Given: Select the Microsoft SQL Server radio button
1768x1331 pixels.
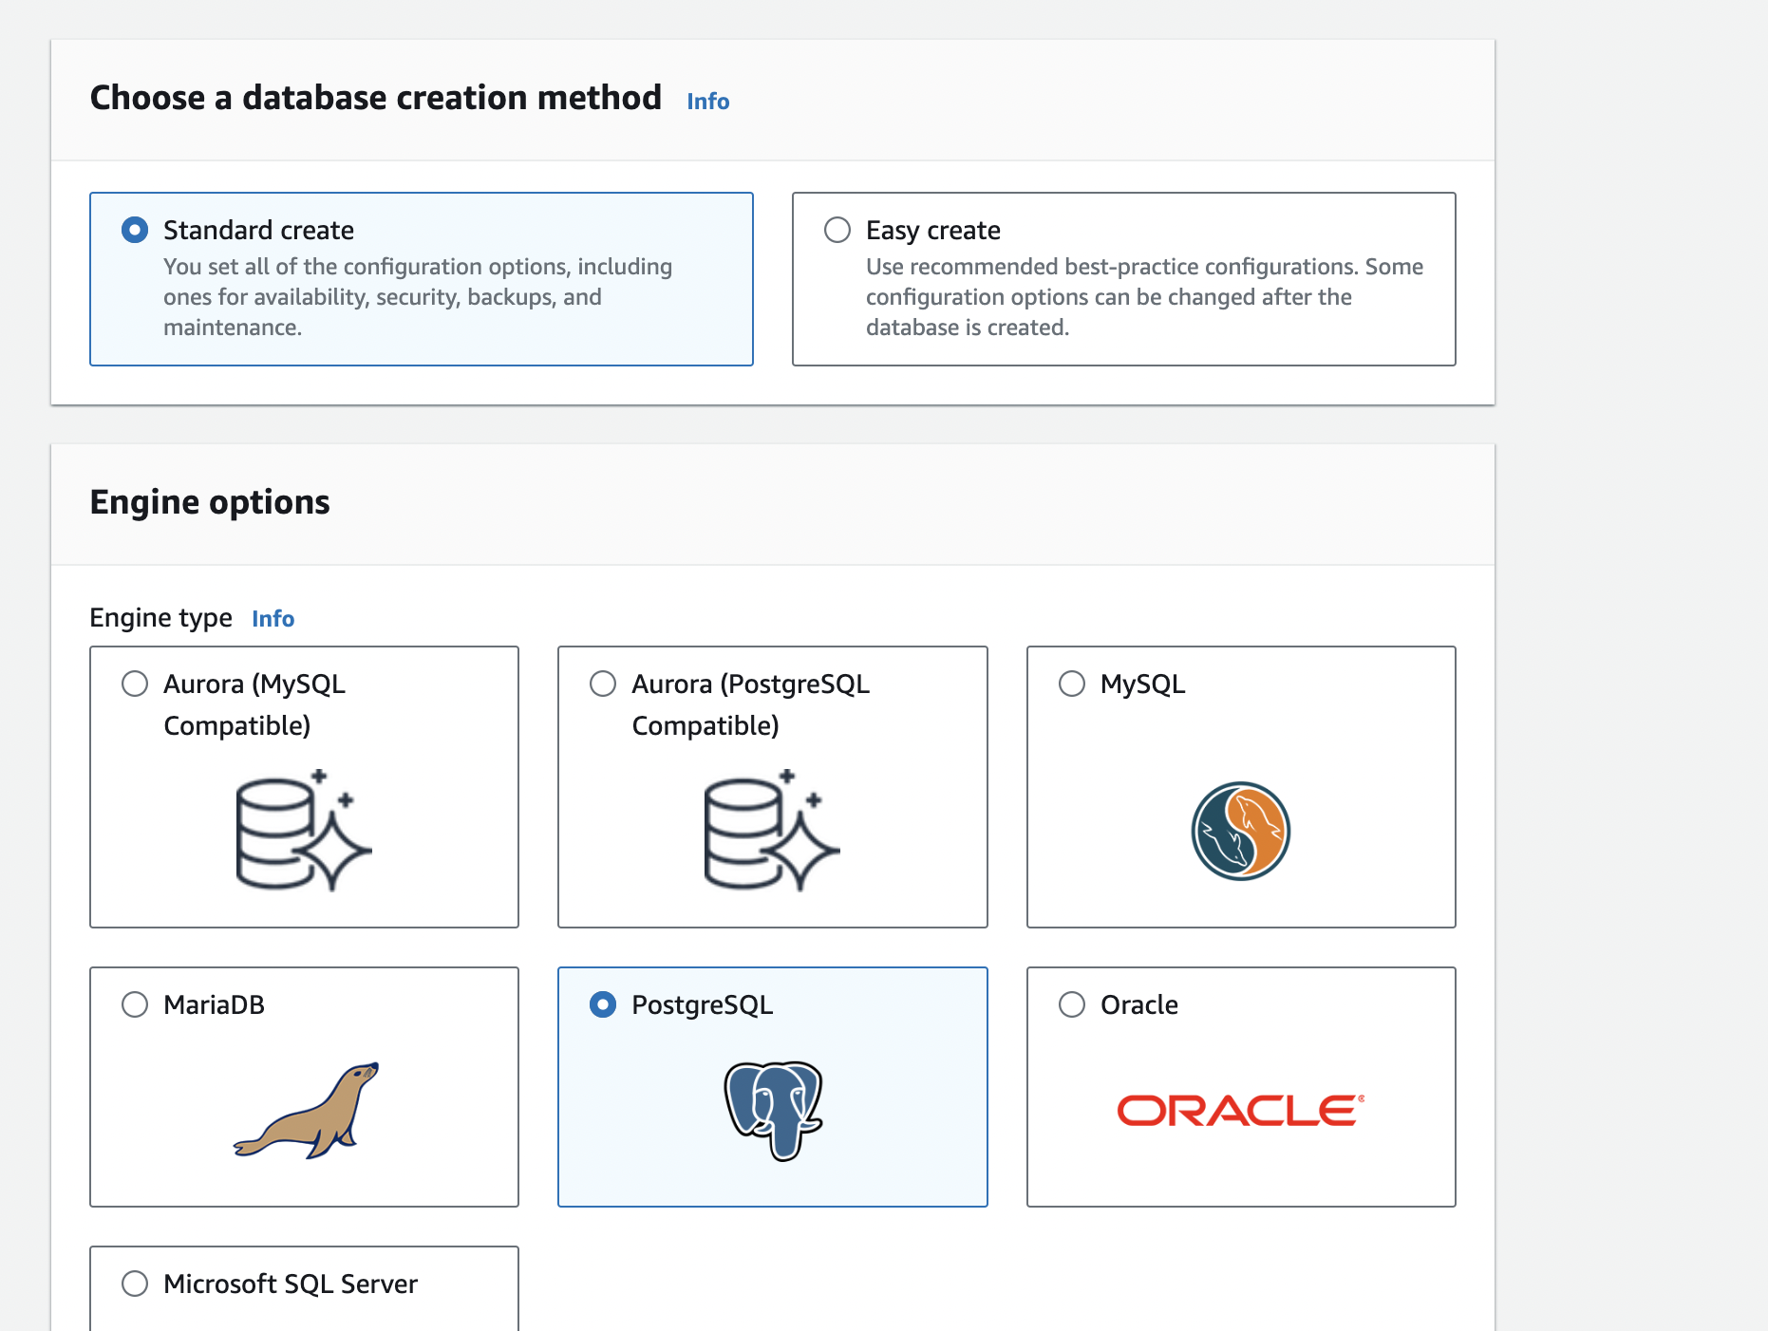Looking at the screenshot, I should point(135,1284).
